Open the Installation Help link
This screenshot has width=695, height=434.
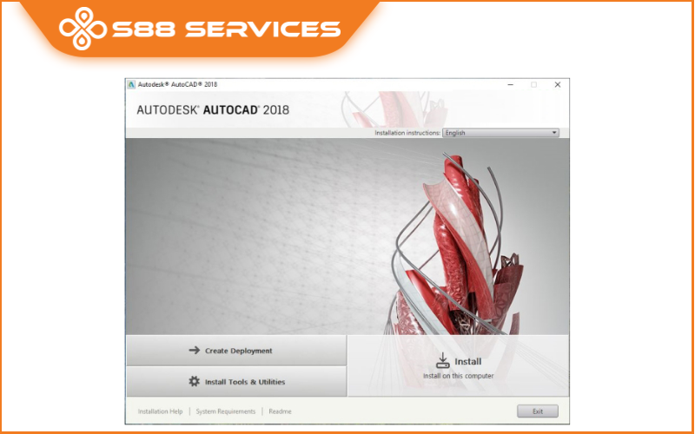click(x=160, y=411)
